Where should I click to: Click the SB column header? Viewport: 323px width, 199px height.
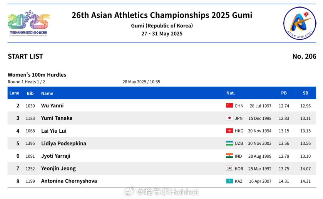tap(305, 93)
